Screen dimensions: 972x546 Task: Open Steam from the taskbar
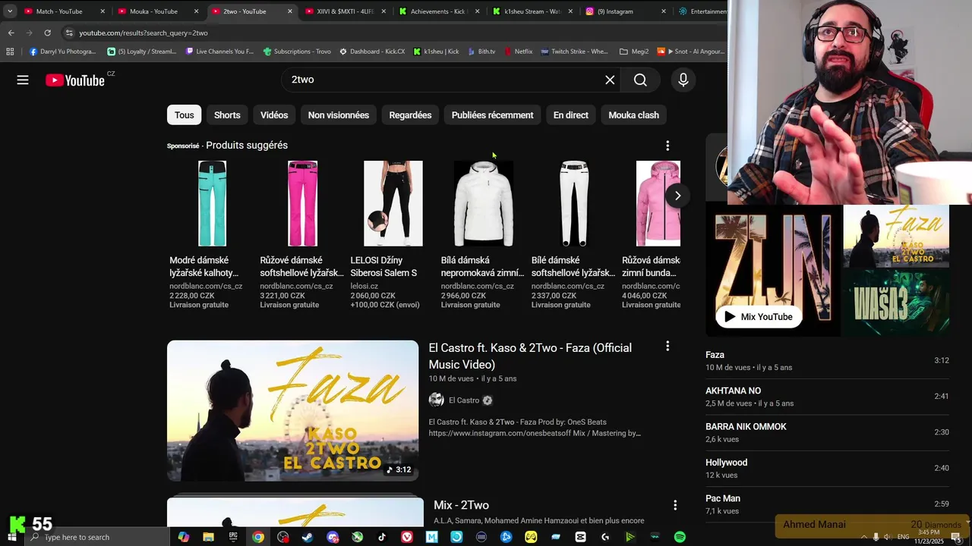308,537
